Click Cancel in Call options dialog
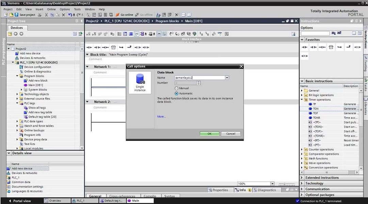 tap(231, 134)
